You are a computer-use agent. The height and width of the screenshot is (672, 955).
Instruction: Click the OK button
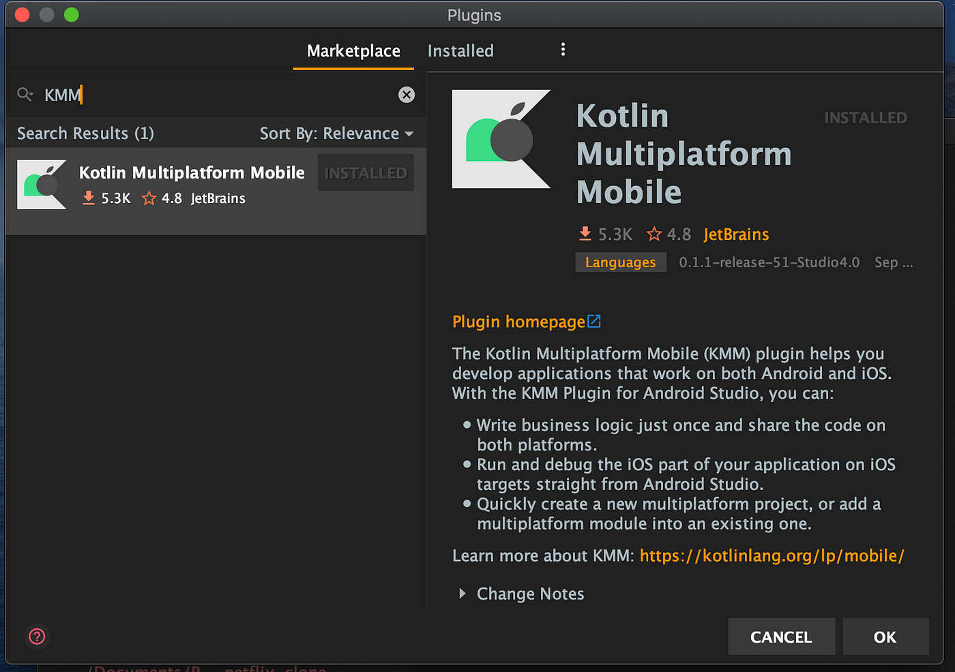pyautogui.click(x=885, y=637)
